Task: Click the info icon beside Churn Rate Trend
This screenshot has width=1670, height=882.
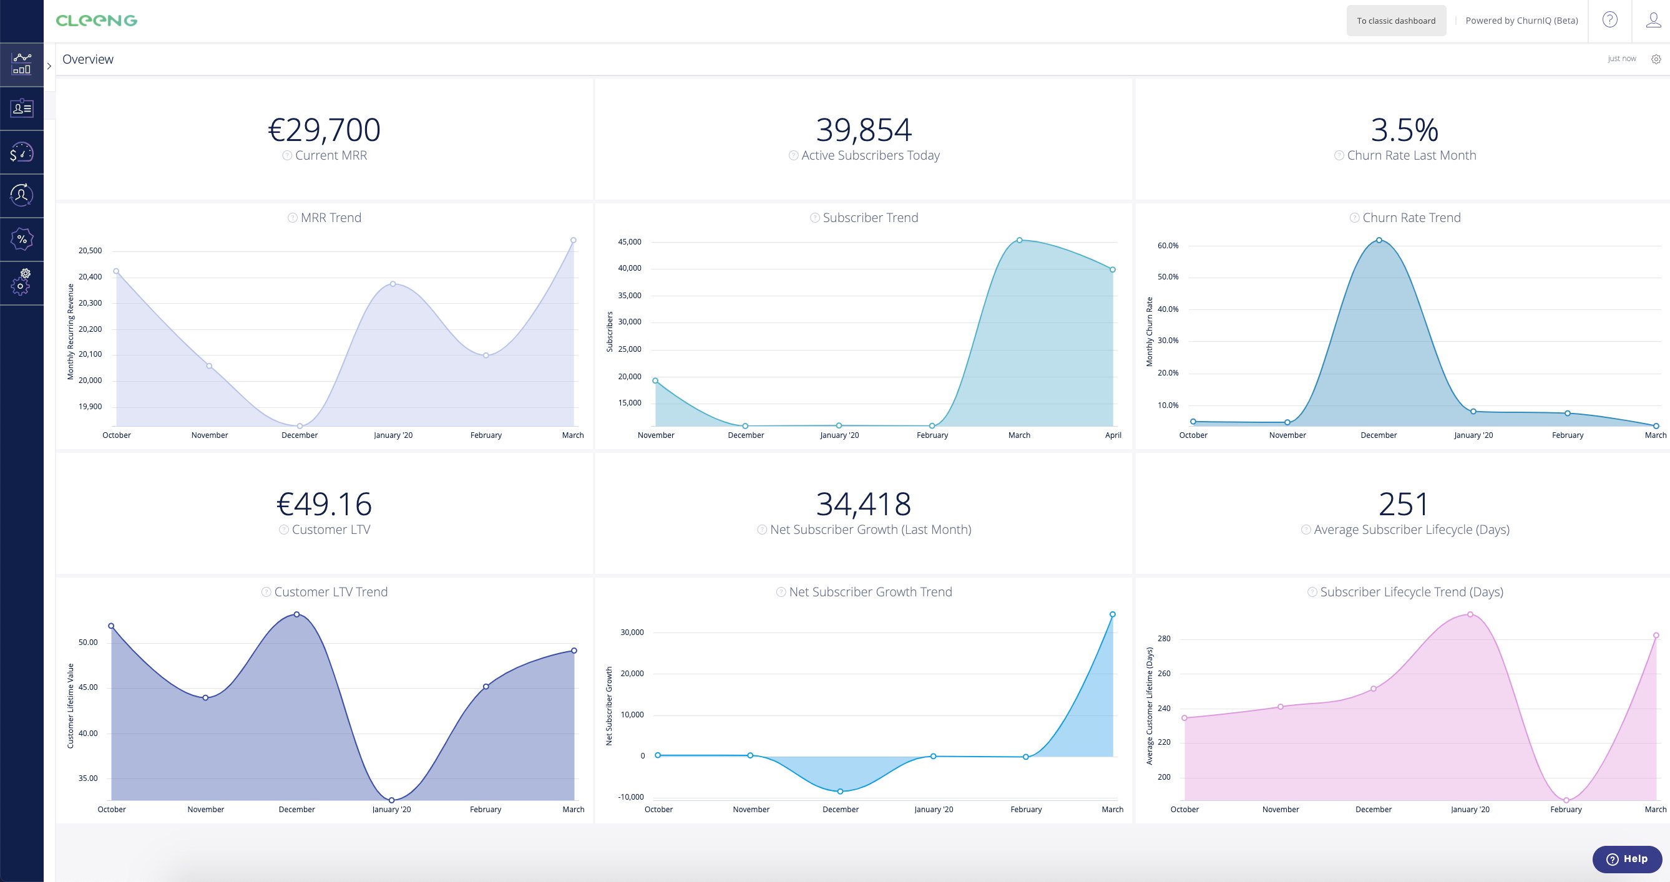Action: click(x=1354, y=218)
